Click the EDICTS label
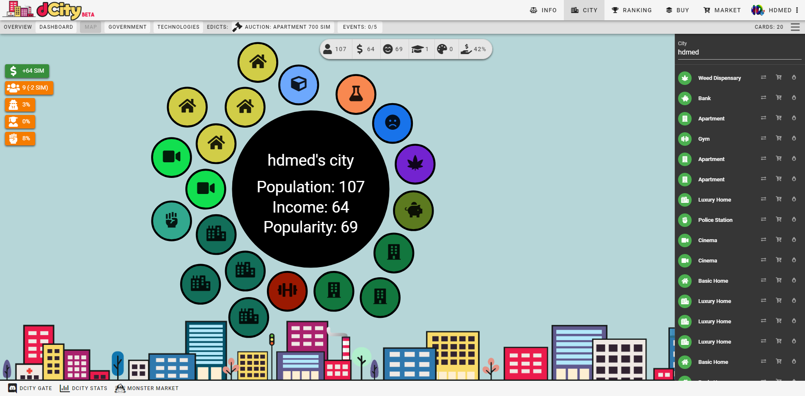This screenshot has height=396, width=805. click(x=217, y=27)
